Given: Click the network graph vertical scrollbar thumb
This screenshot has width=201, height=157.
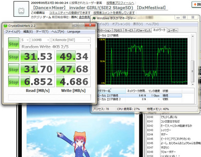Looking at the screenshot, I should pyautogui.click(x=192, y=71).
